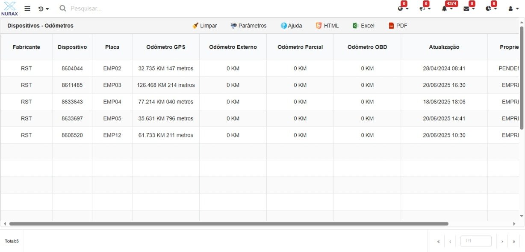Click the Nurax logo
The image size is (525, 252).
[x=9, y=9]
